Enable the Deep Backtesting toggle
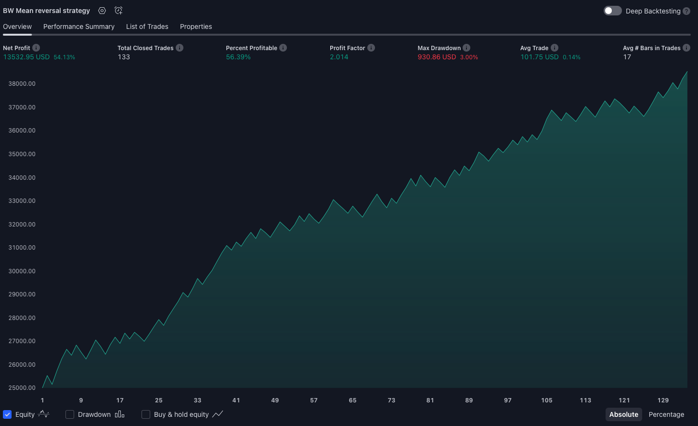 tap(612, 11)
